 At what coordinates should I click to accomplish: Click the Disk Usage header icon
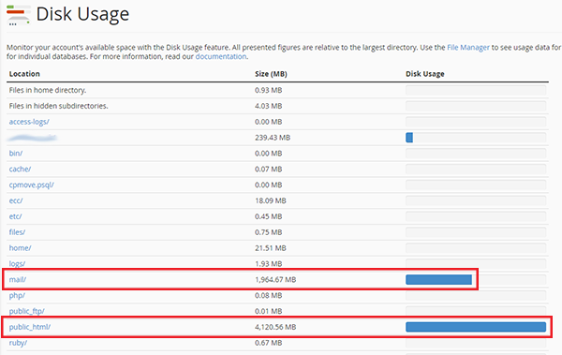pyautogui.click(x=19, y=15)
